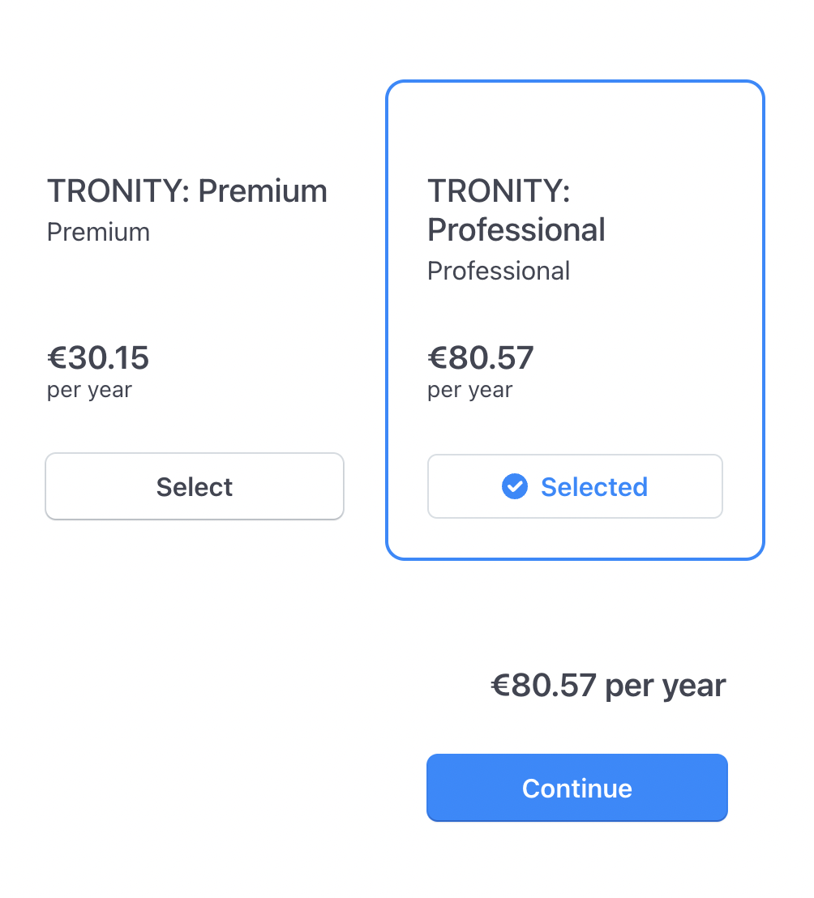This screenshot has height=898, width=814.
Task: Click the TRONITY: Professional plan title
Action: coord(516,210)
